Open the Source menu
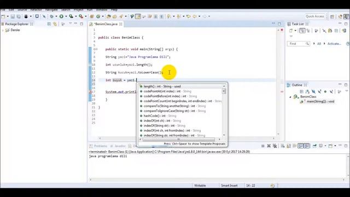The image size is (350, 197). (22, 10)
